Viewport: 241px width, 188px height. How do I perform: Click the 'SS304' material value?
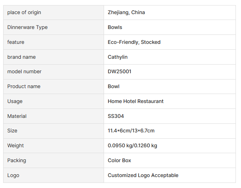pyautogui.click(x=116, y=116)
